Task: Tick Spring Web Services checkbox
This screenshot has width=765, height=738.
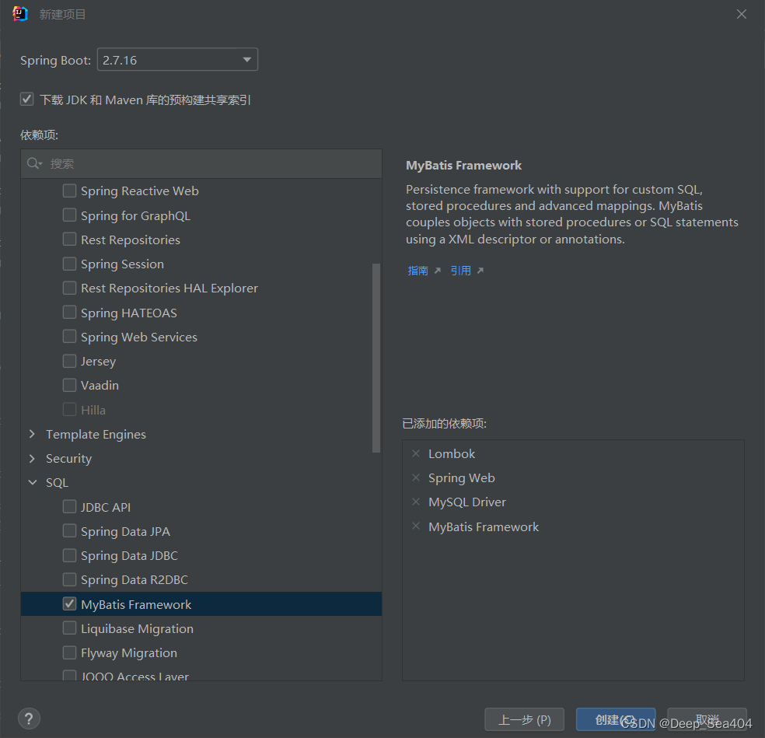Action: 69,336
